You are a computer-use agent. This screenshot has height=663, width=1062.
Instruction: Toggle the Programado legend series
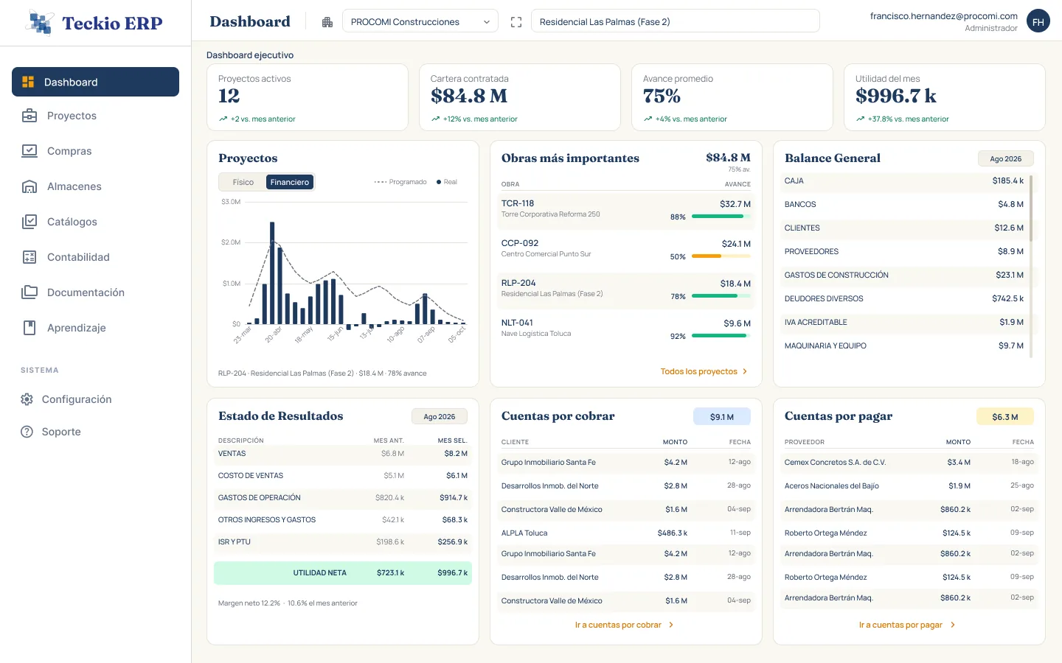point(400,182)
